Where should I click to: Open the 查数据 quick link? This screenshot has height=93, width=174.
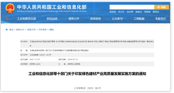coord(147,12)
